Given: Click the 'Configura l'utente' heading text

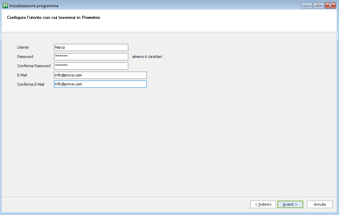Looking at the screenshot, I should (53, 17).
